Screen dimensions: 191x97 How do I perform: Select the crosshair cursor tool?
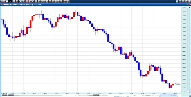click(x=27, y=2)
